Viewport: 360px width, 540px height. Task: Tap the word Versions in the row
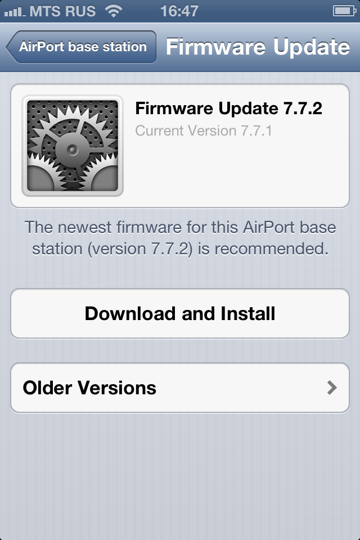point(117,388)
